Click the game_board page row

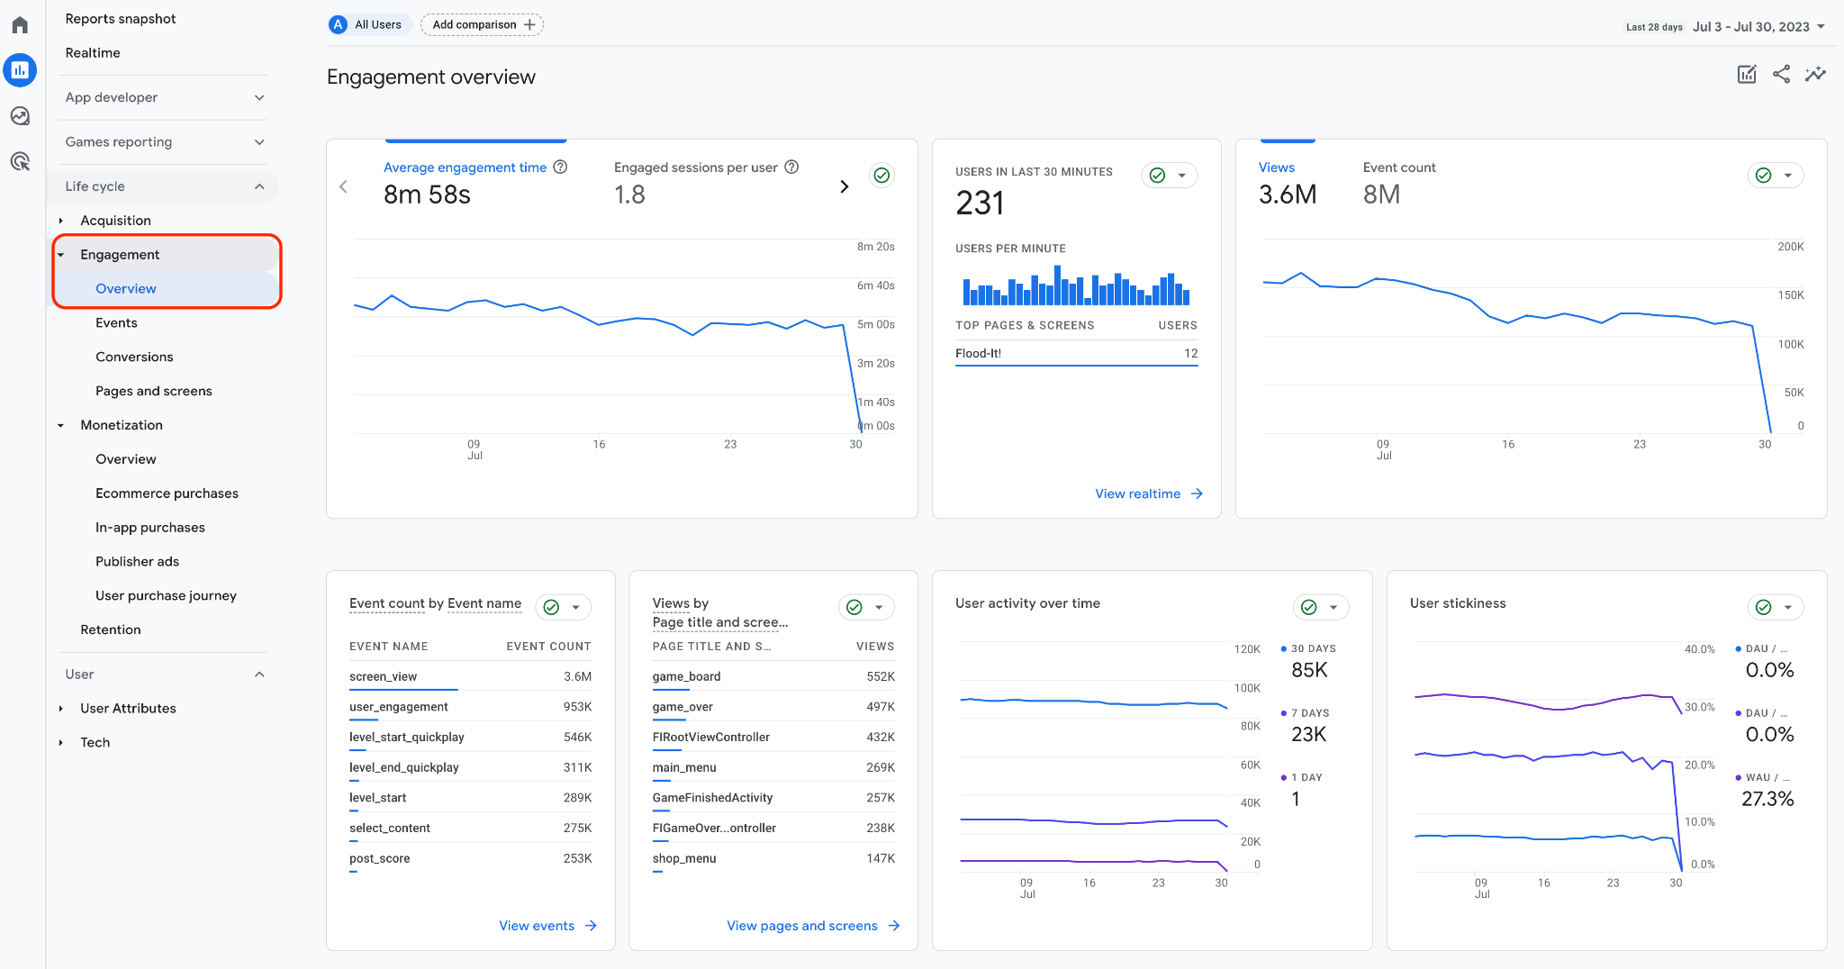pyautogui.click(x=773, y=676)
